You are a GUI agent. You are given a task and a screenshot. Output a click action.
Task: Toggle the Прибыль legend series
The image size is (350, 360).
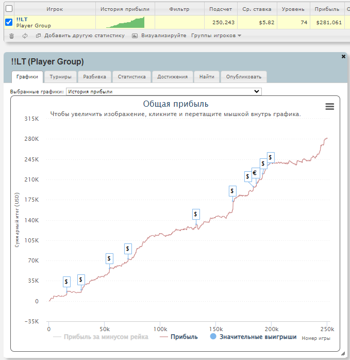pyautogui.click(x=179, y=337)
